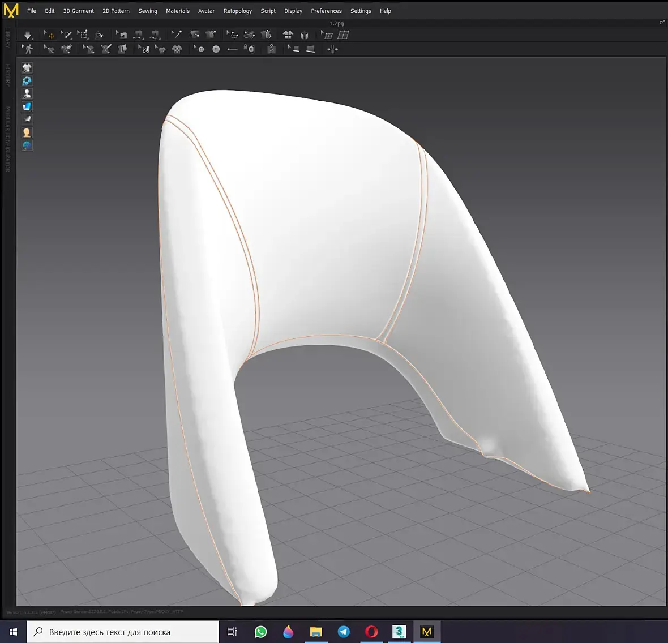Click the Reset 3D Arrangement shirt icon

pos(288,35)
